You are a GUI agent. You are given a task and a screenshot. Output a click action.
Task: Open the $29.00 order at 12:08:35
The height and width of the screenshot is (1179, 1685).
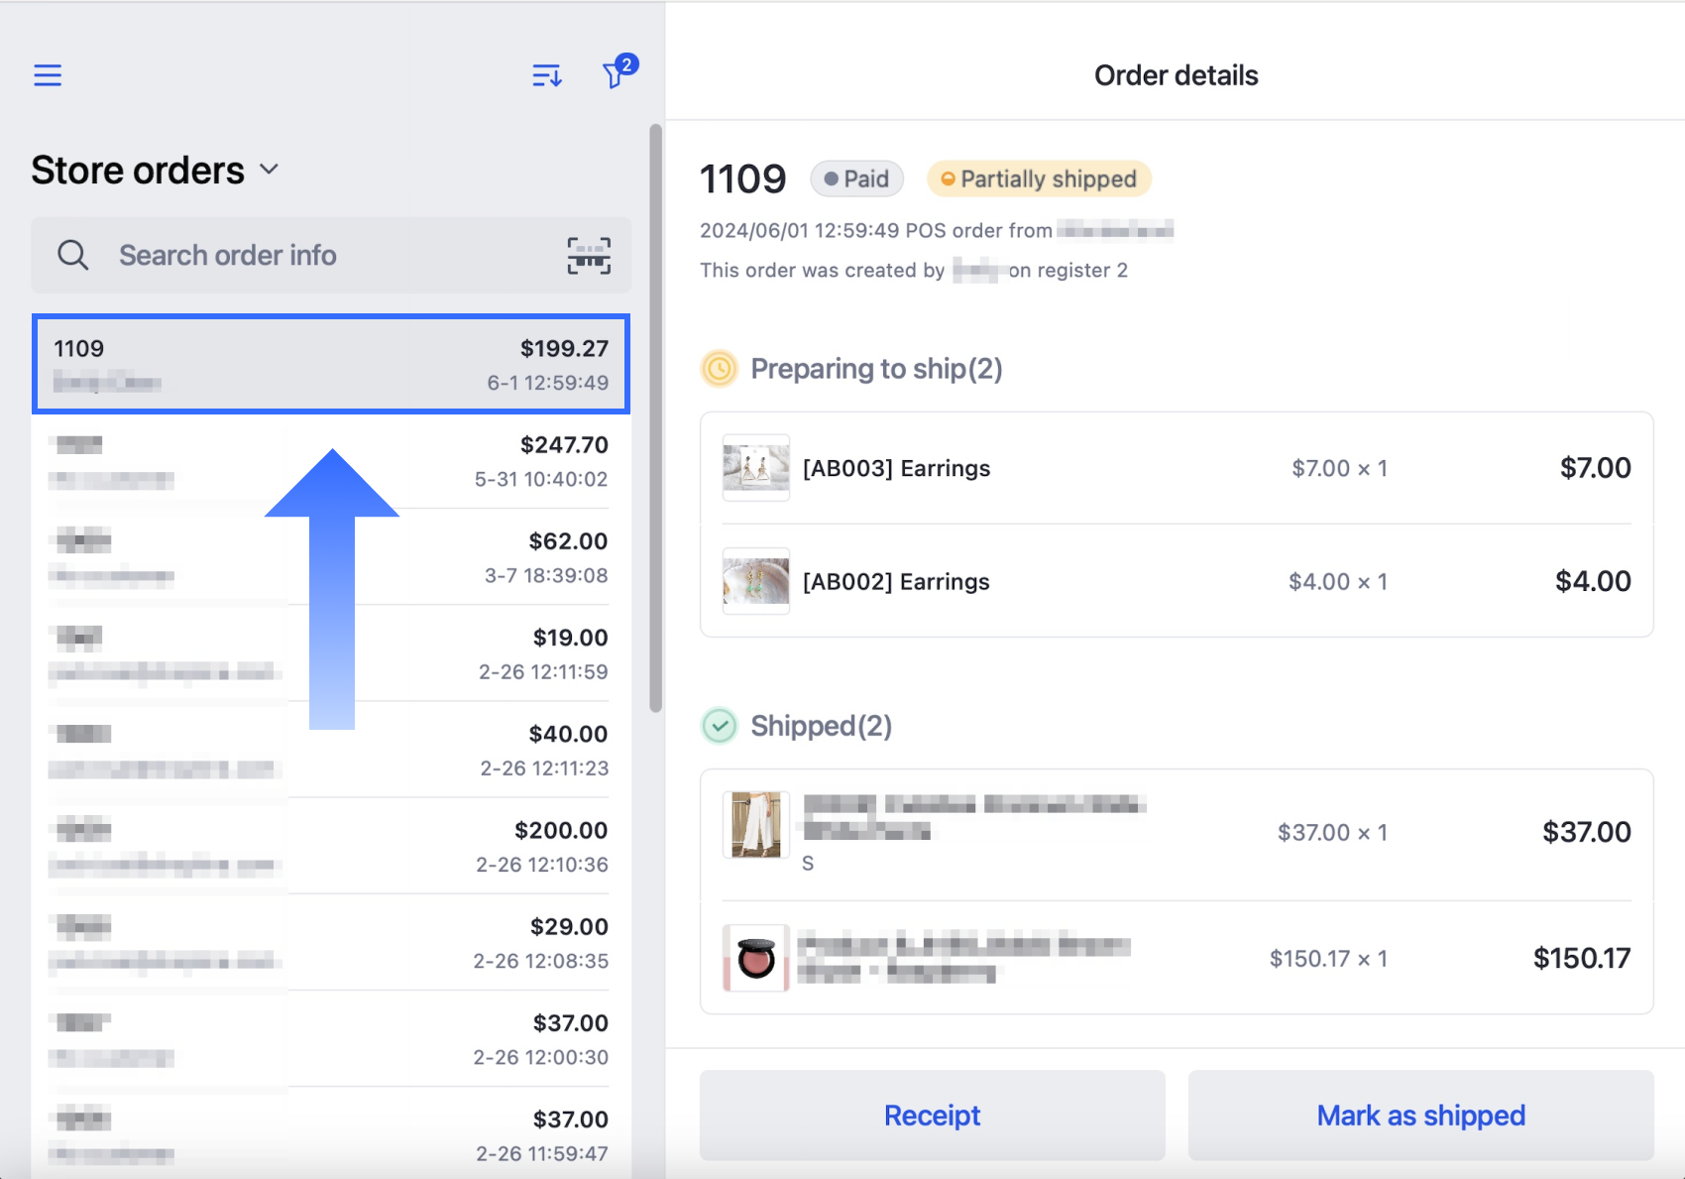[331, 942]
